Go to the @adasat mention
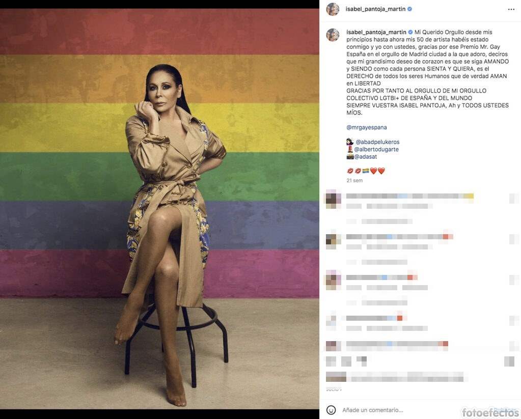Screen dimensions: 521x419 366,156
